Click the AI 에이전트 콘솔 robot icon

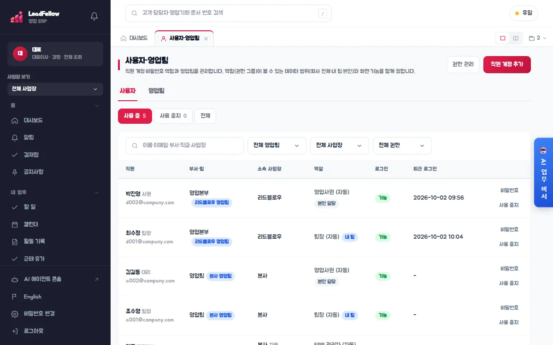[15, 279]
